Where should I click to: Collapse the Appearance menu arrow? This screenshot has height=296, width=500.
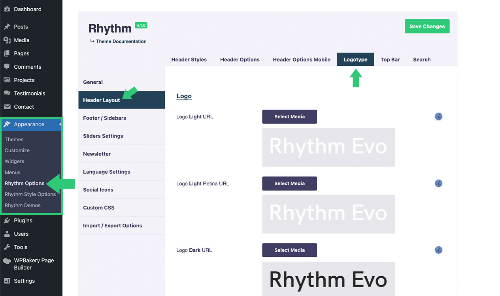click(x=60, y=125)
